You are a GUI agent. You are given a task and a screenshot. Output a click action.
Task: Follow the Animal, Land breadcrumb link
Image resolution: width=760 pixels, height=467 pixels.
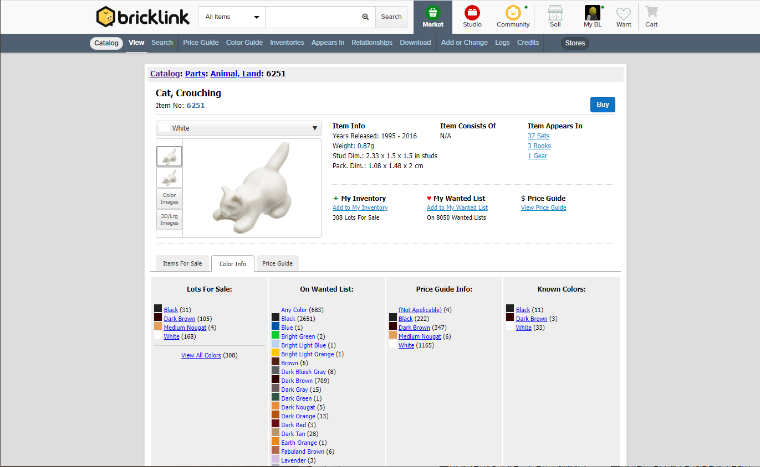(x=236, y=74)
